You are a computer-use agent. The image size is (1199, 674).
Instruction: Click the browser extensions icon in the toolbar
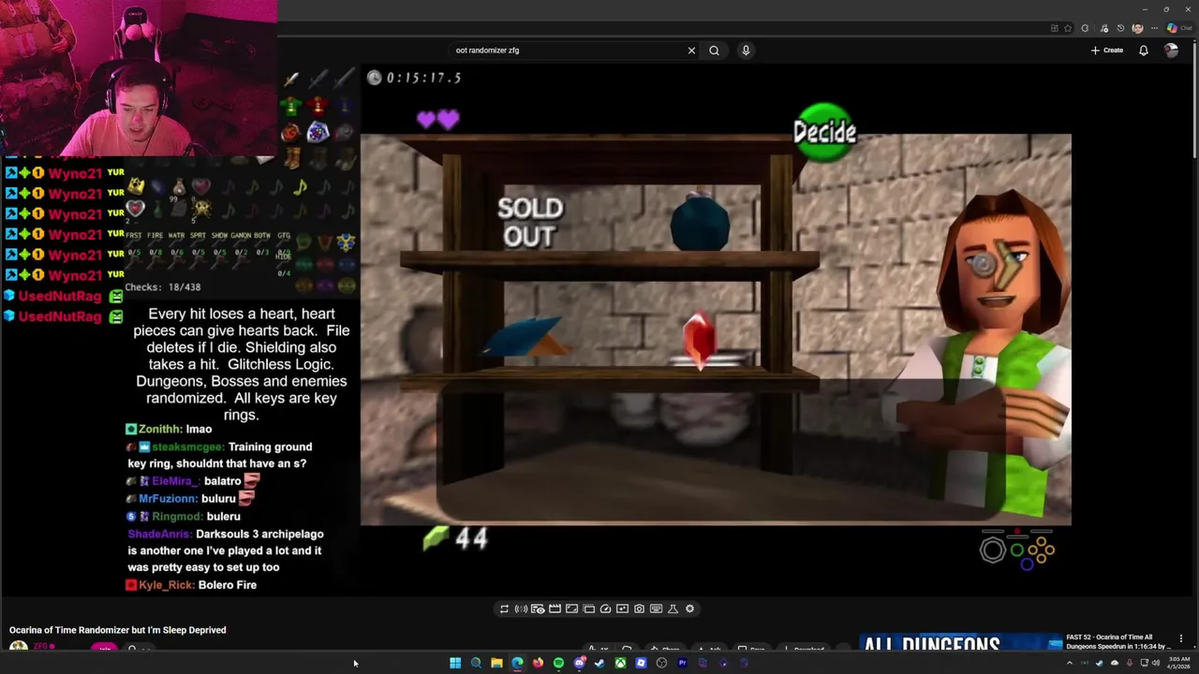click(1085, 28)
